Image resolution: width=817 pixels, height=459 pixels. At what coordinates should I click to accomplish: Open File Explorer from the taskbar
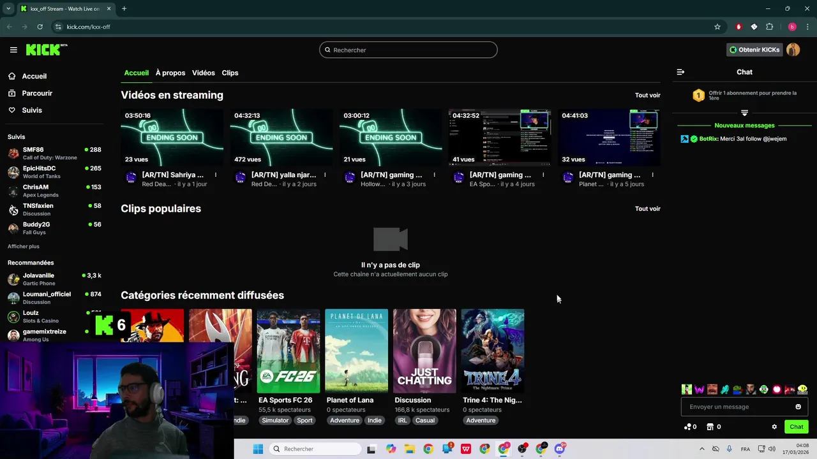coord(409,449)
